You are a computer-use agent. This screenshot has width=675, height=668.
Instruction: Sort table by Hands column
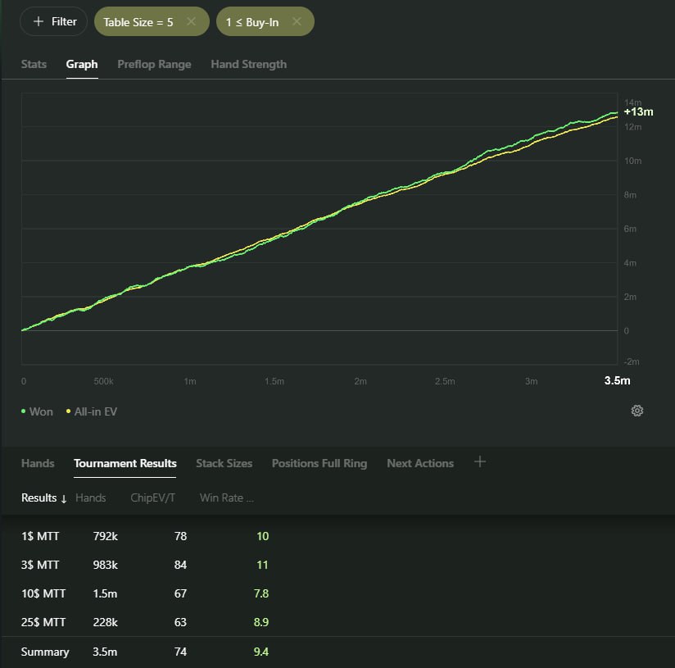tap(90, 498)
